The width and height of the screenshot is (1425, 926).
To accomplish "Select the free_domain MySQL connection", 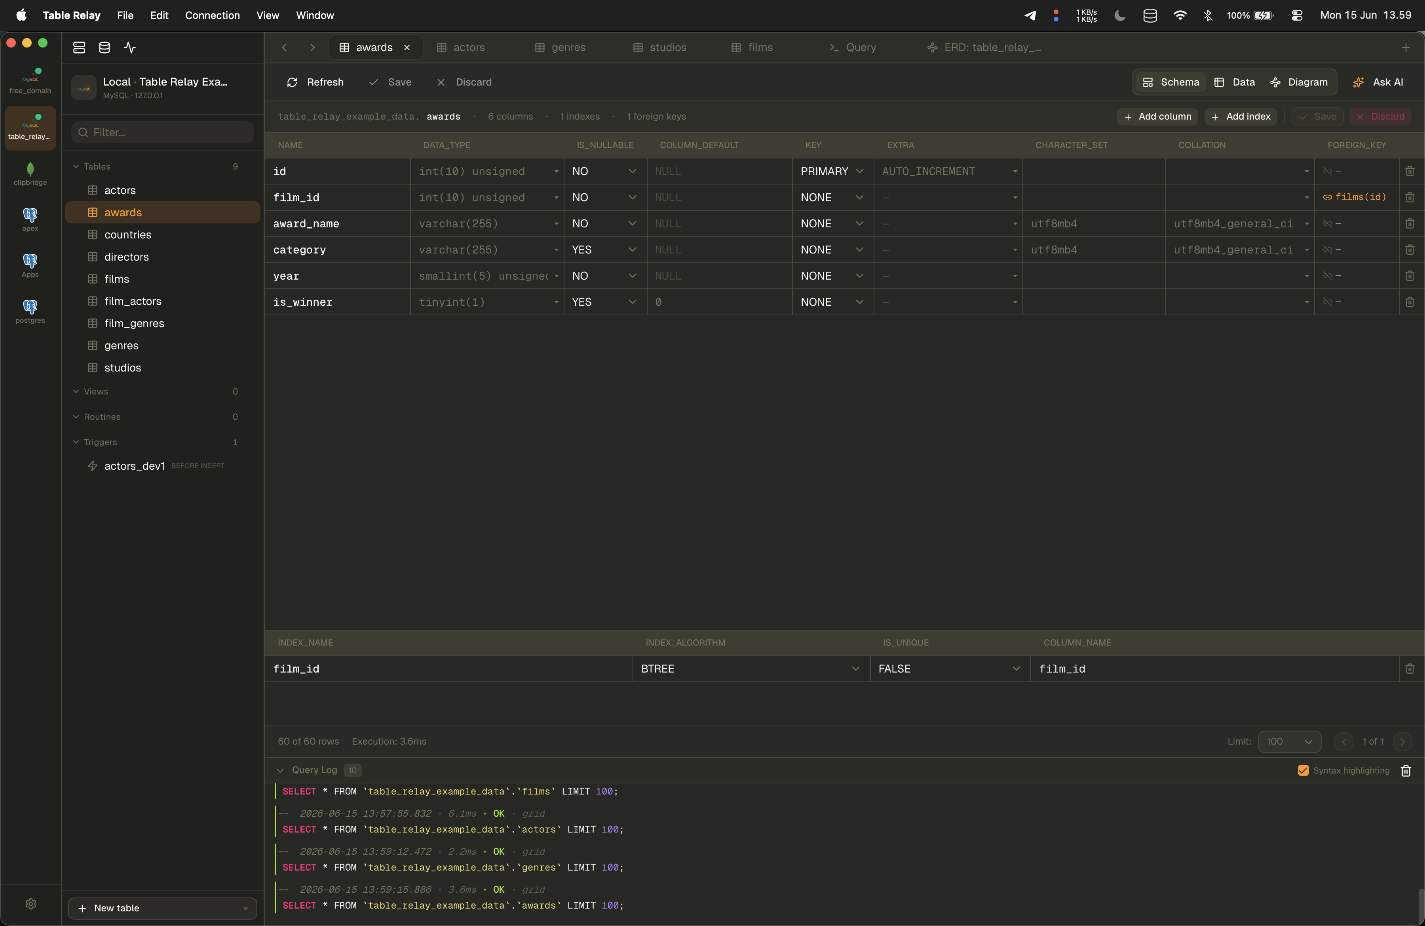I will click(x=30, y=82).
